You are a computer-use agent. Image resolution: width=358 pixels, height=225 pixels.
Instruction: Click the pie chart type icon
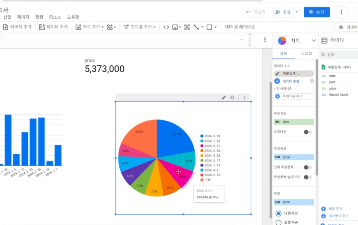pos(282,41)
